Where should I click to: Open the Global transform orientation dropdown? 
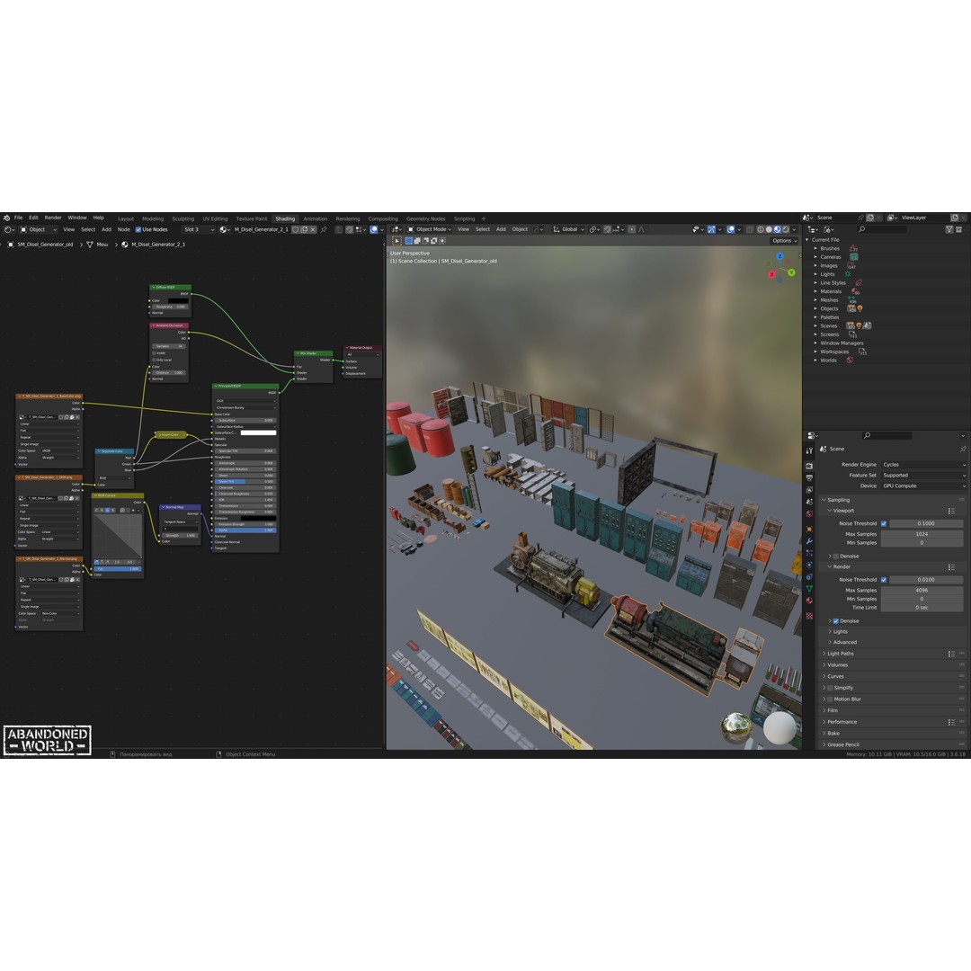(568, 229)
